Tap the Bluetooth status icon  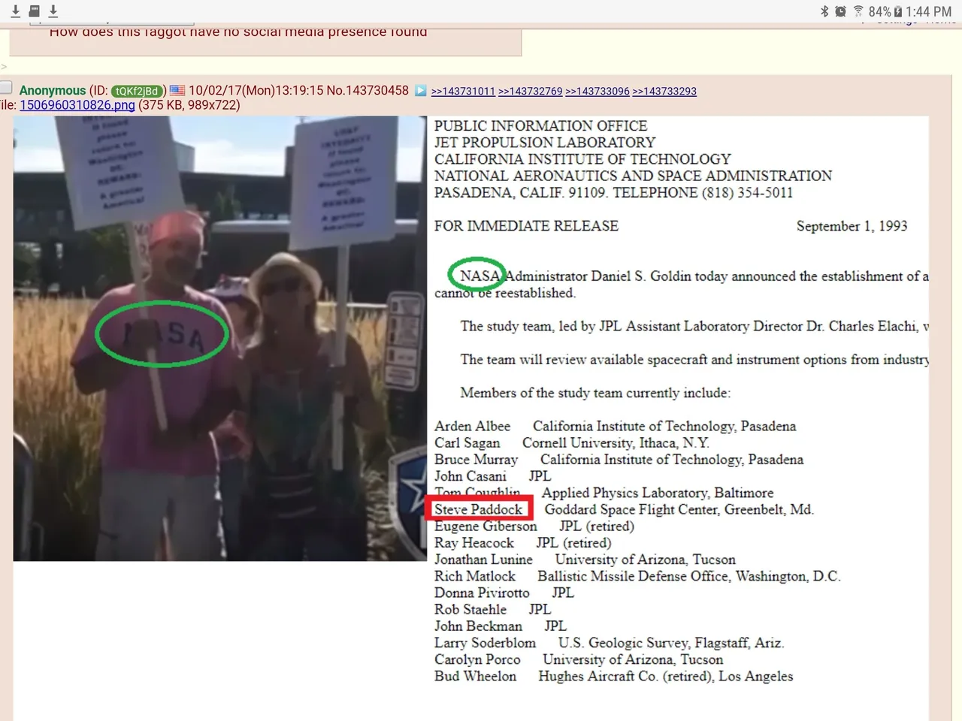(x=824, y=11)
